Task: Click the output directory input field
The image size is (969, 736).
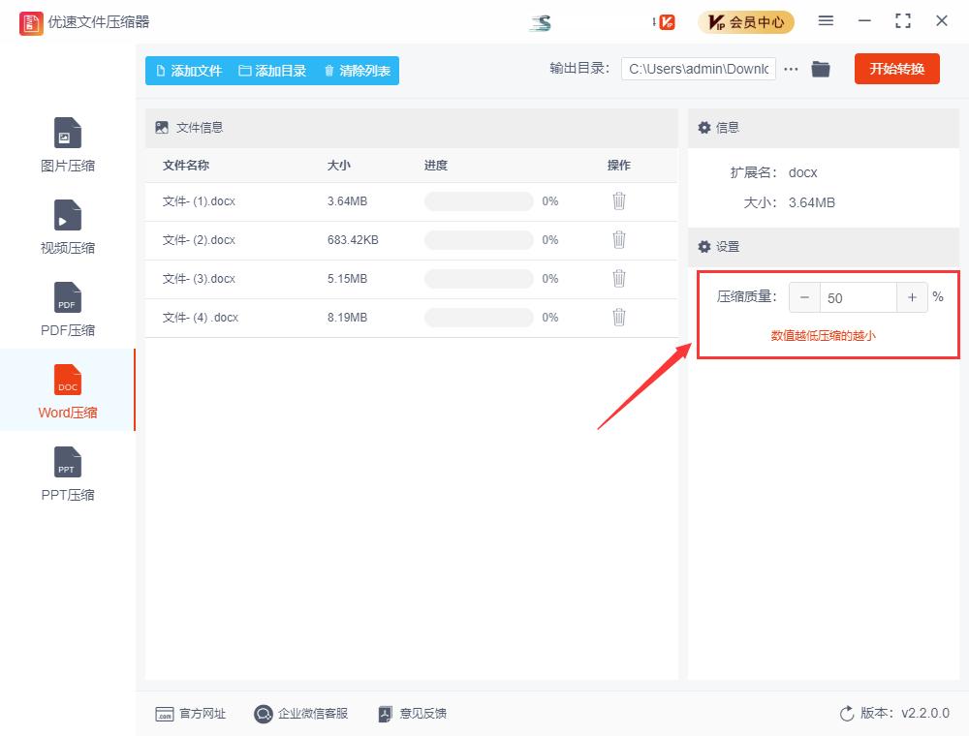Action: point(697,69)
